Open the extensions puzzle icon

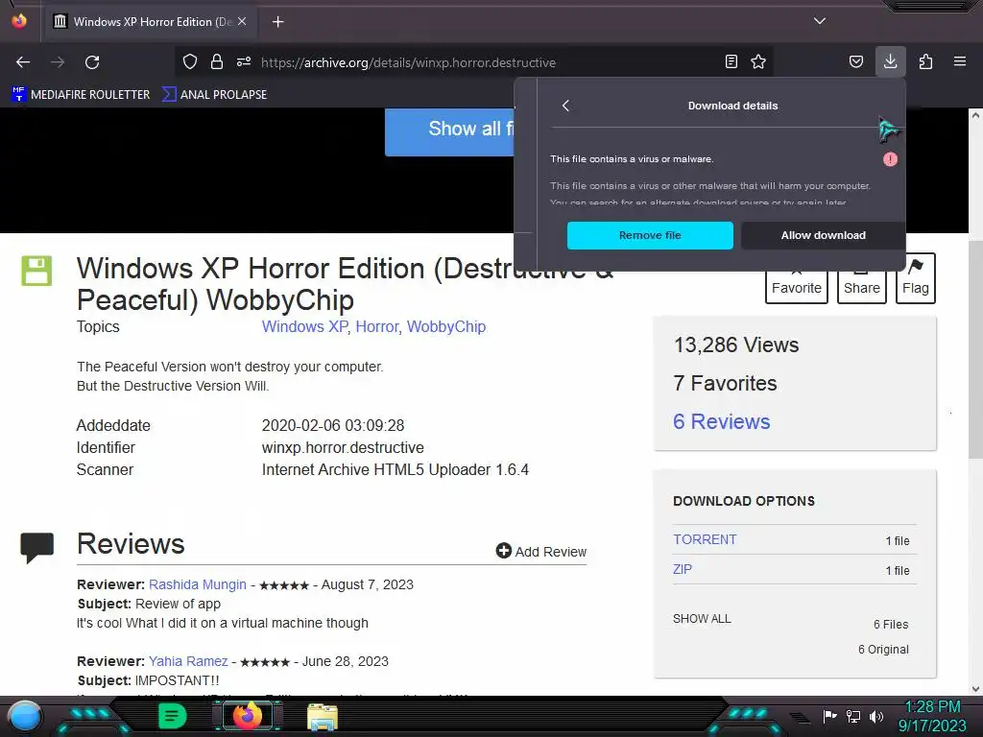(926, 61)
